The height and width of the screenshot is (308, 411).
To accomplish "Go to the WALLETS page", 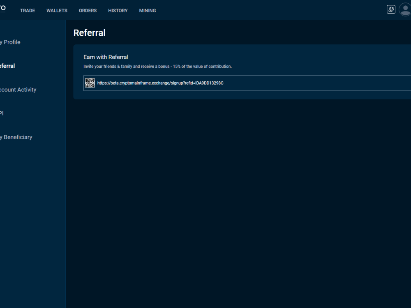I will 57,11.
